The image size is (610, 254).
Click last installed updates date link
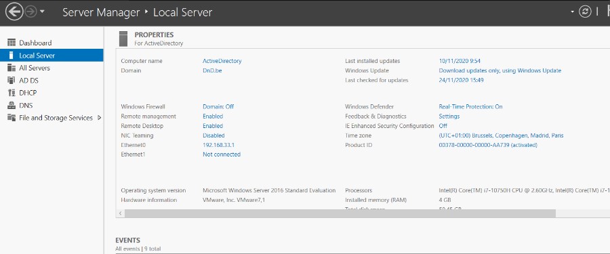click(460, 61)
